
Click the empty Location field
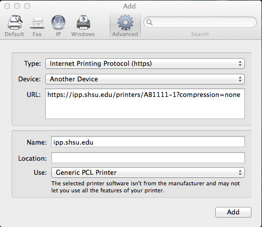tap(148, 158)
